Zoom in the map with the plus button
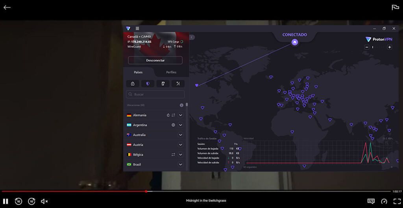 click(390, 47)
